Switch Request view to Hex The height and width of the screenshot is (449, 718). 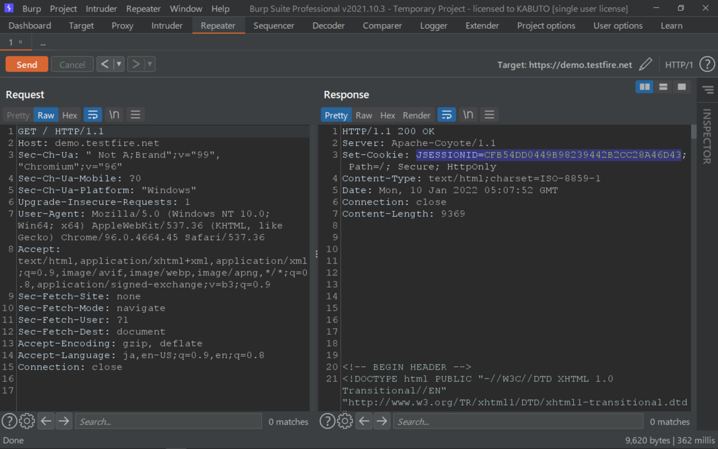coord(70,115)
